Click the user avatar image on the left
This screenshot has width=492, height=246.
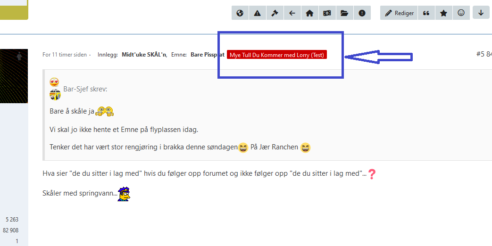[x=14, y=75]
